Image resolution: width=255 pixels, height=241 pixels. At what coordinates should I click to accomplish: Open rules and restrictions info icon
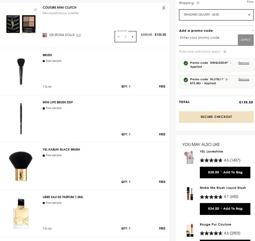[225, 52]
